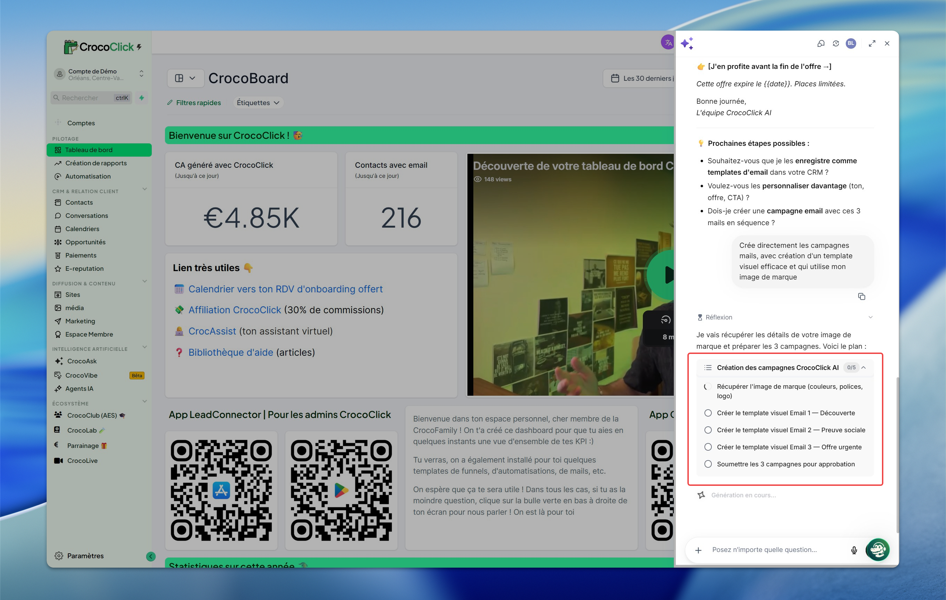The image size is (946, 600).
Task: Click the CrocoLab icon in the sidebar
Action: click(x=57, y=430)
